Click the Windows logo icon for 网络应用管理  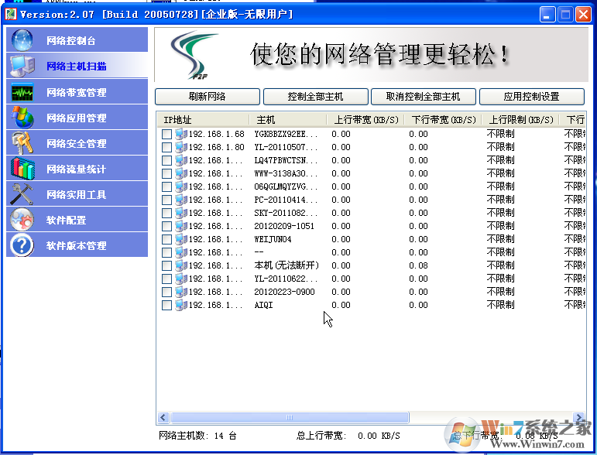coord(22,118)
